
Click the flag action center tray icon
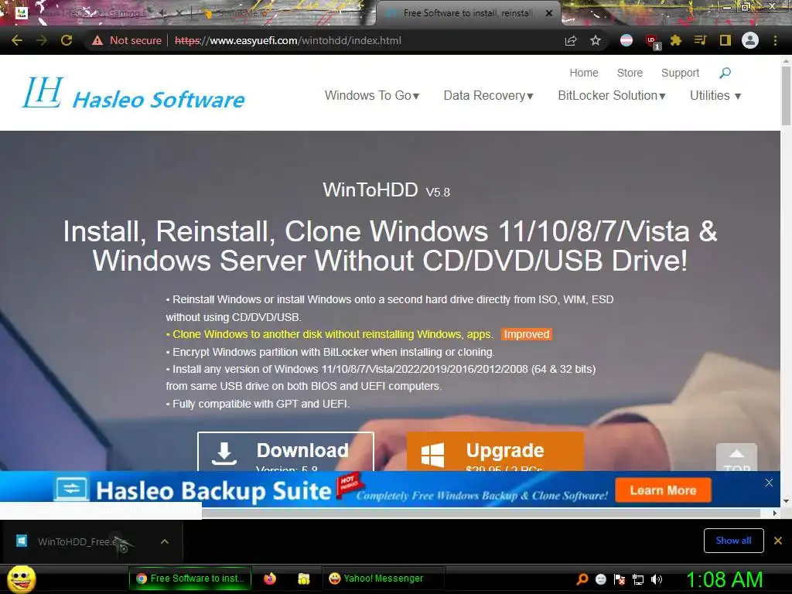pyautogui.click(x=620, y=579)
